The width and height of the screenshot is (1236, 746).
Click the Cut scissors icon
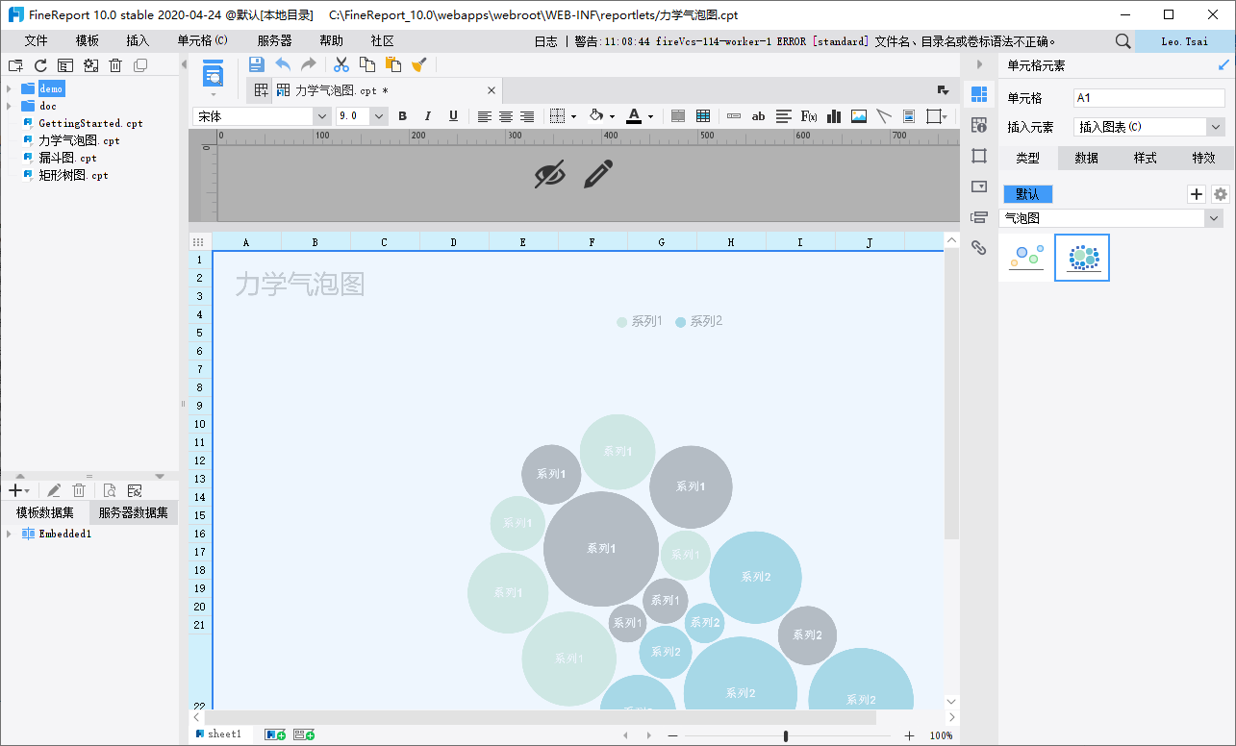[x=341, y=64]
